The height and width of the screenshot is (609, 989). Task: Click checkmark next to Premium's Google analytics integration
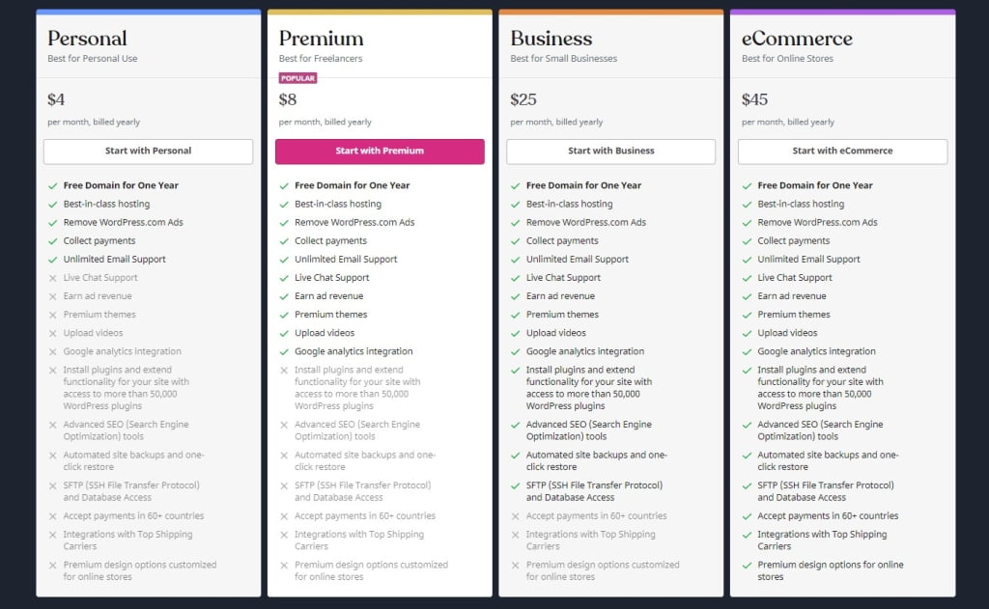[x=284, y=351]
